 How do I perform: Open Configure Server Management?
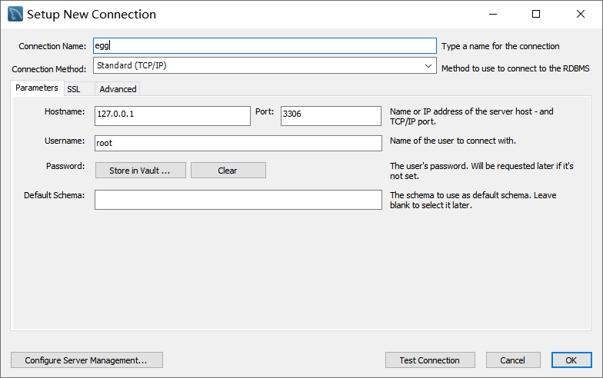pyautogui.click(x=86, y=360)
